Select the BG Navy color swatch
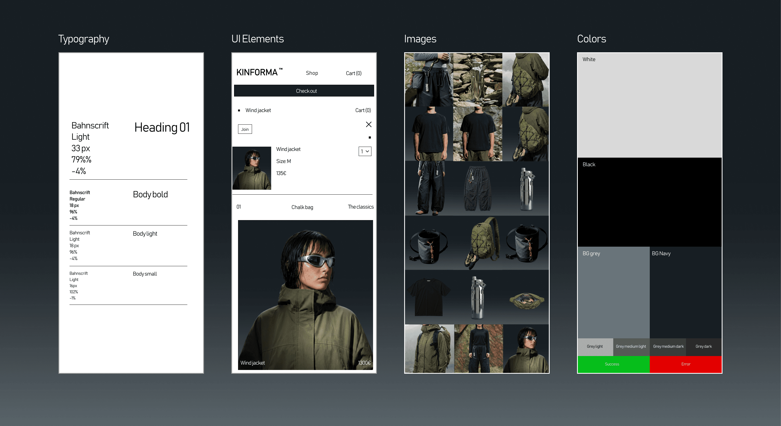 [x=685, y=292]
